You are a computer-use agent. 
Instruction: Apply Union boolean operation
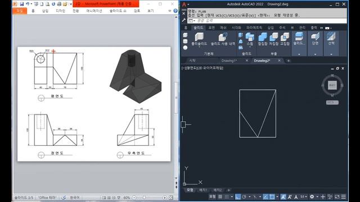pos(263,39)
